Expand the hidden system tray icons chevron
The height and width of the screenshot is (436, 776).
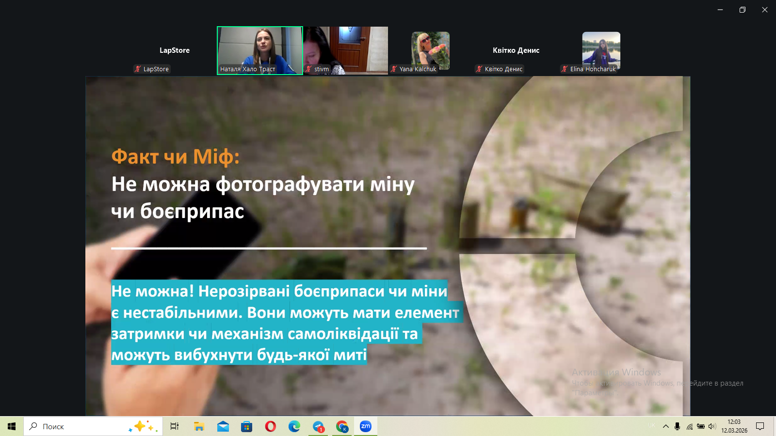tap(666, 426)
